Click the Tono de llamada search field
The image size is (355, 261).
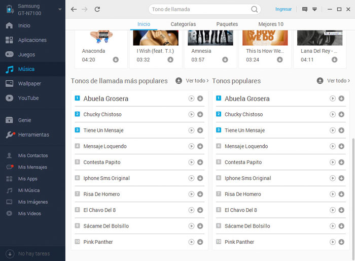click(200, 9)
